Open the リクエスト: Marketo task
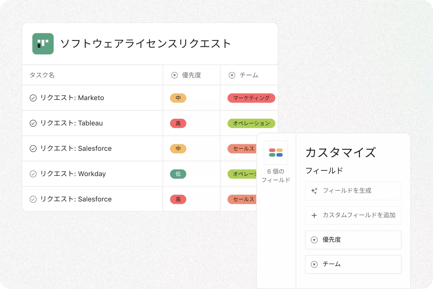 (72, 98)
